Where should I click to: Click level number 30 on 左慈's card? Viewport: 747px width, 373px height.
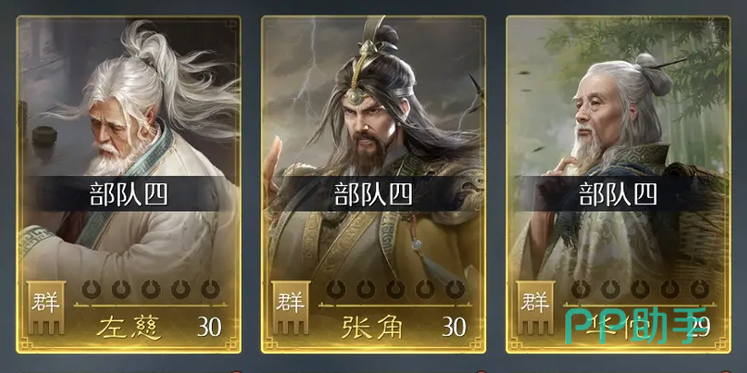pos(210,327)
